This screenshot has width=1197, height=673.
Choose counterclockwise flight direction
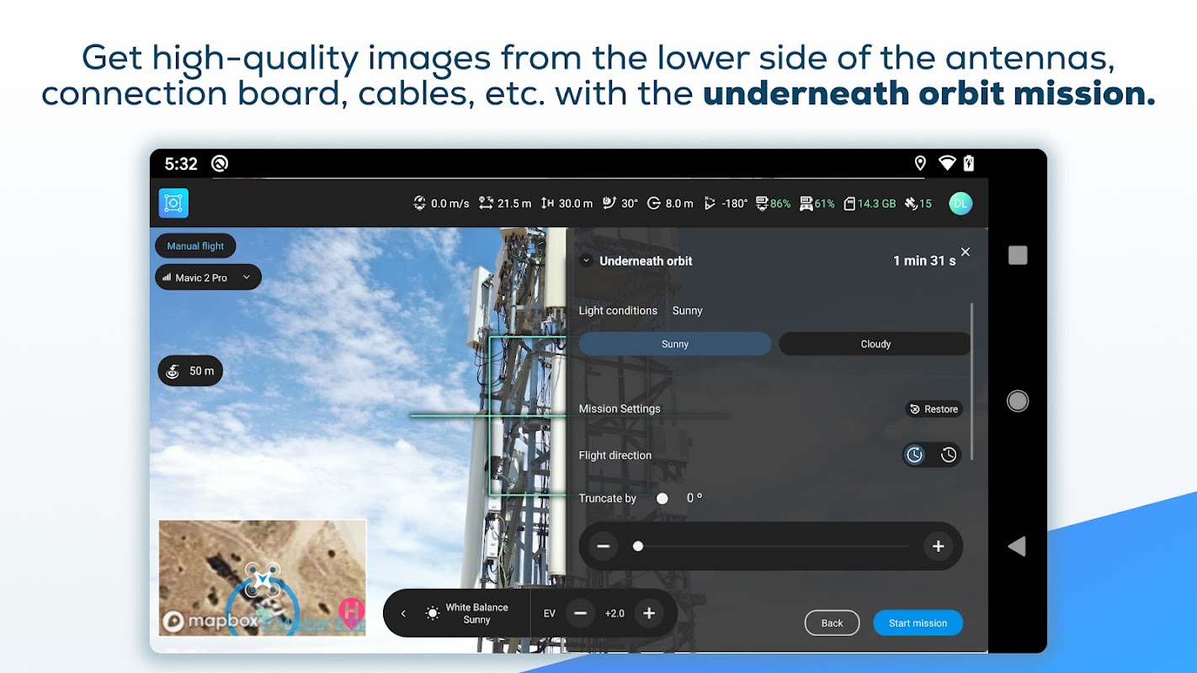point(949,455)
